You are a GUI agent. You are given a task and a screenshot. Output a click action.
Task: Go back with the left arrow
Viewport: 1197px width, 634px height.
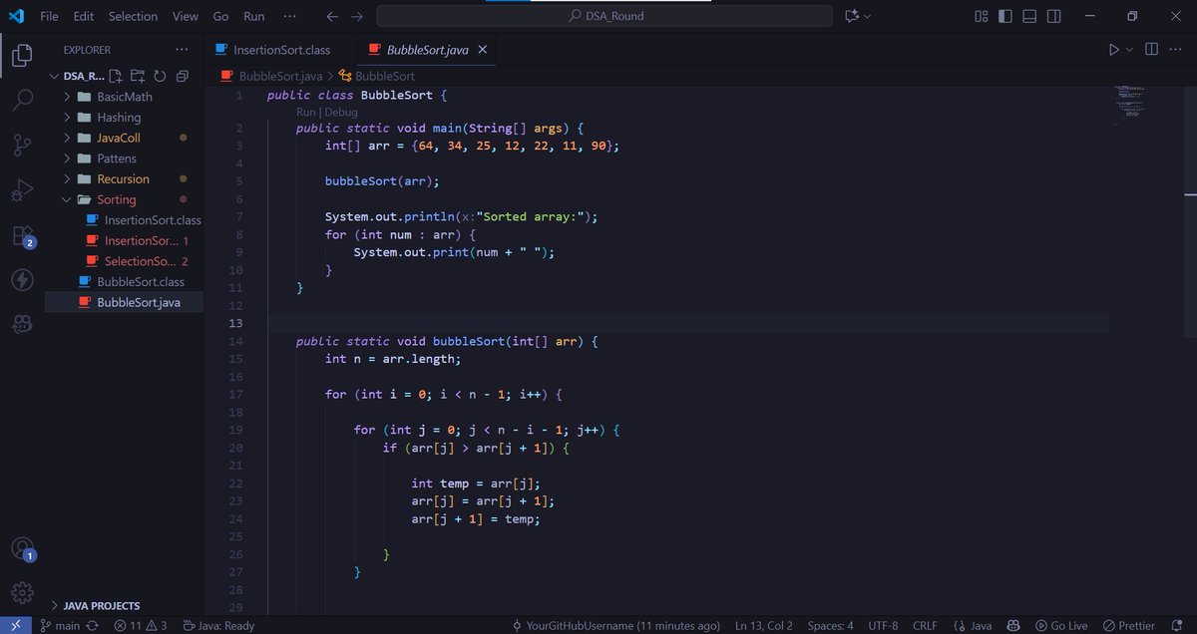tap(333, 16)
